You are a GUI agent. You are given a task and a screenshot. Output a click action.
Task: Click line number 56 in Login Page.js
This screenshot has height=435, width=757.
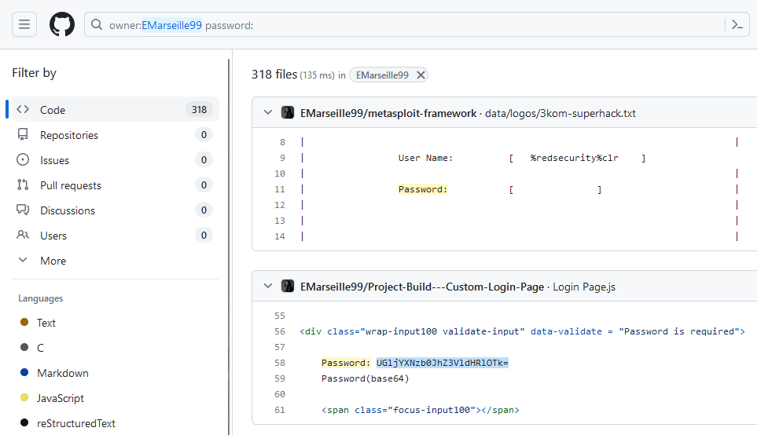280,331
